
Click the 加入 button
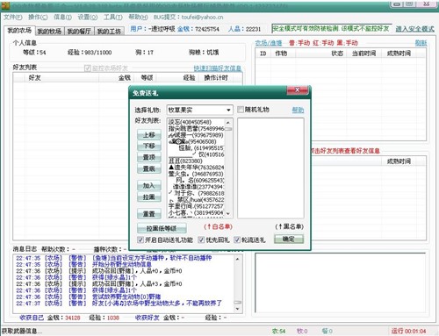149,186
